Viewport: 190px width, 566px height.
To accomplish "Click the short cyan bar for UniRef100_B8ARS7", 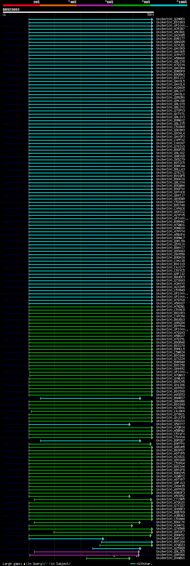I will (x=91, y=398).
